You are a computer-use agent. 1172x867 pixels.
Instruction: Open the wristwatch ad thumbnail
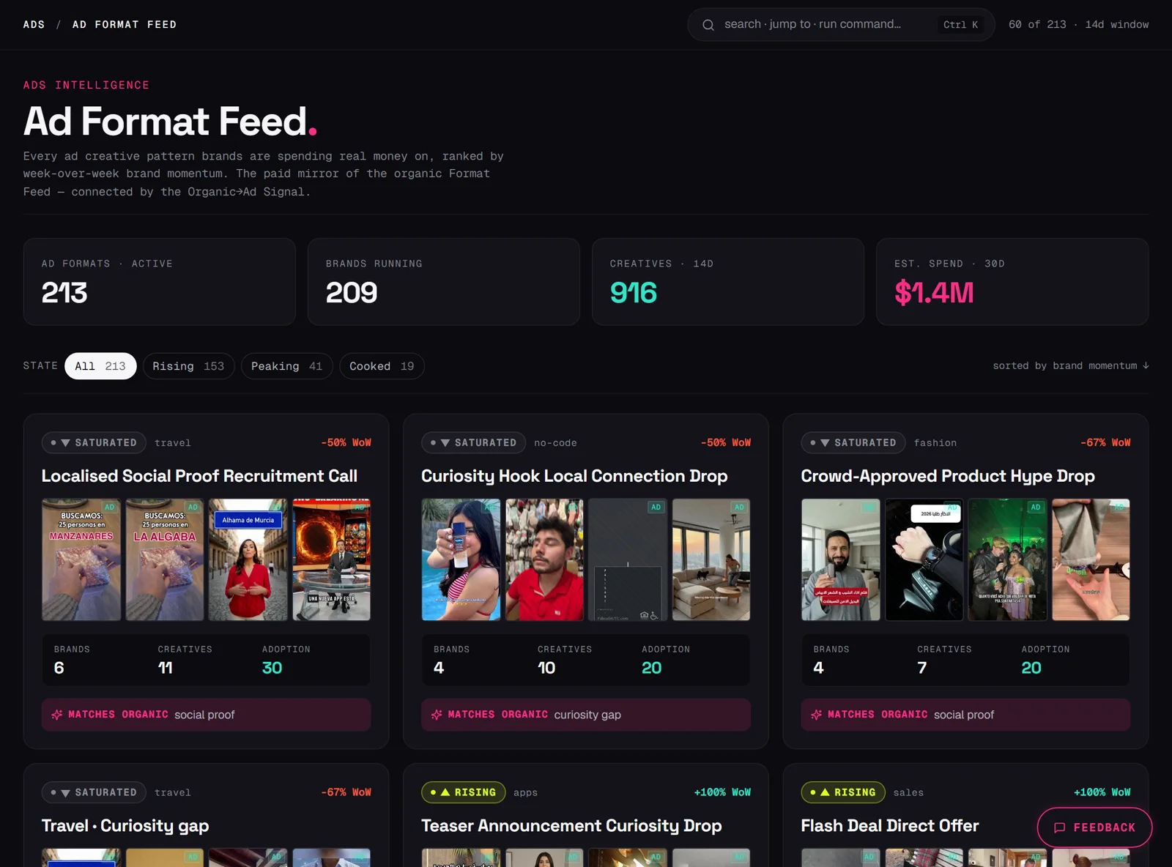[924, 559]
